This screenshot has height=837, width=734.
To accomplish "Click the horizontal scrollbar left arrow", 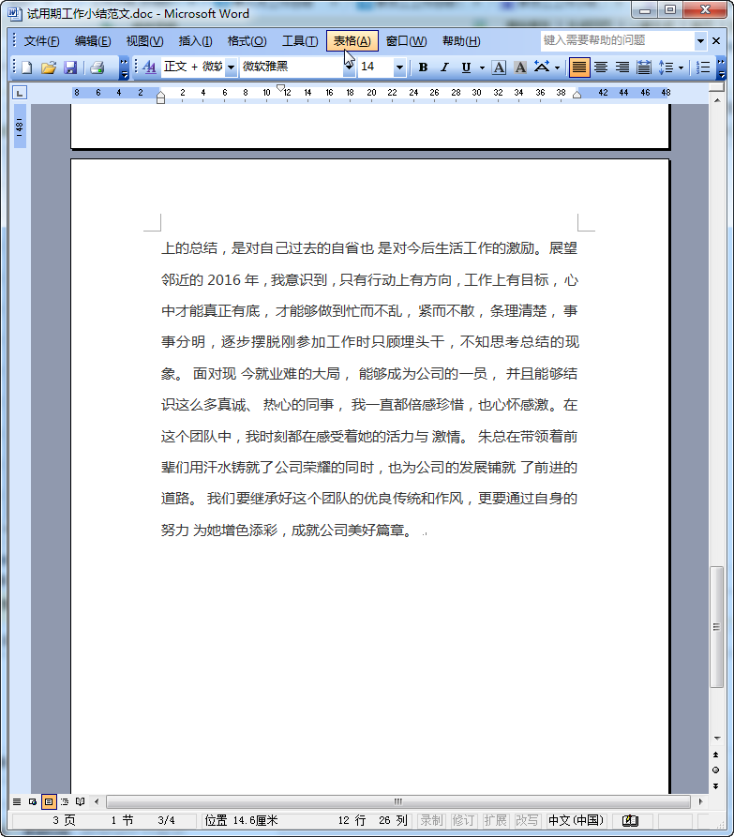I will [x=97, y=801].
